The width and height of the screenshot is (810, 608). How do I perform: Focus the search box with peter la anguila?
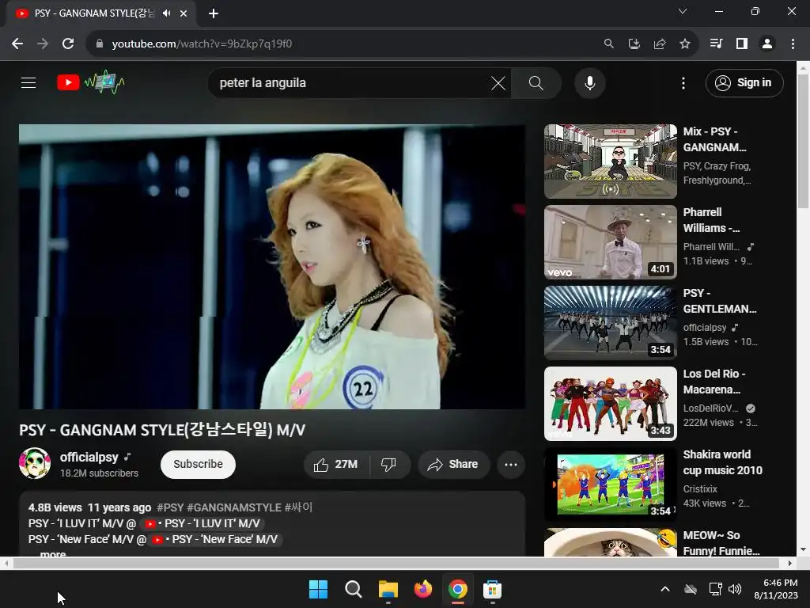coord(351,82)
